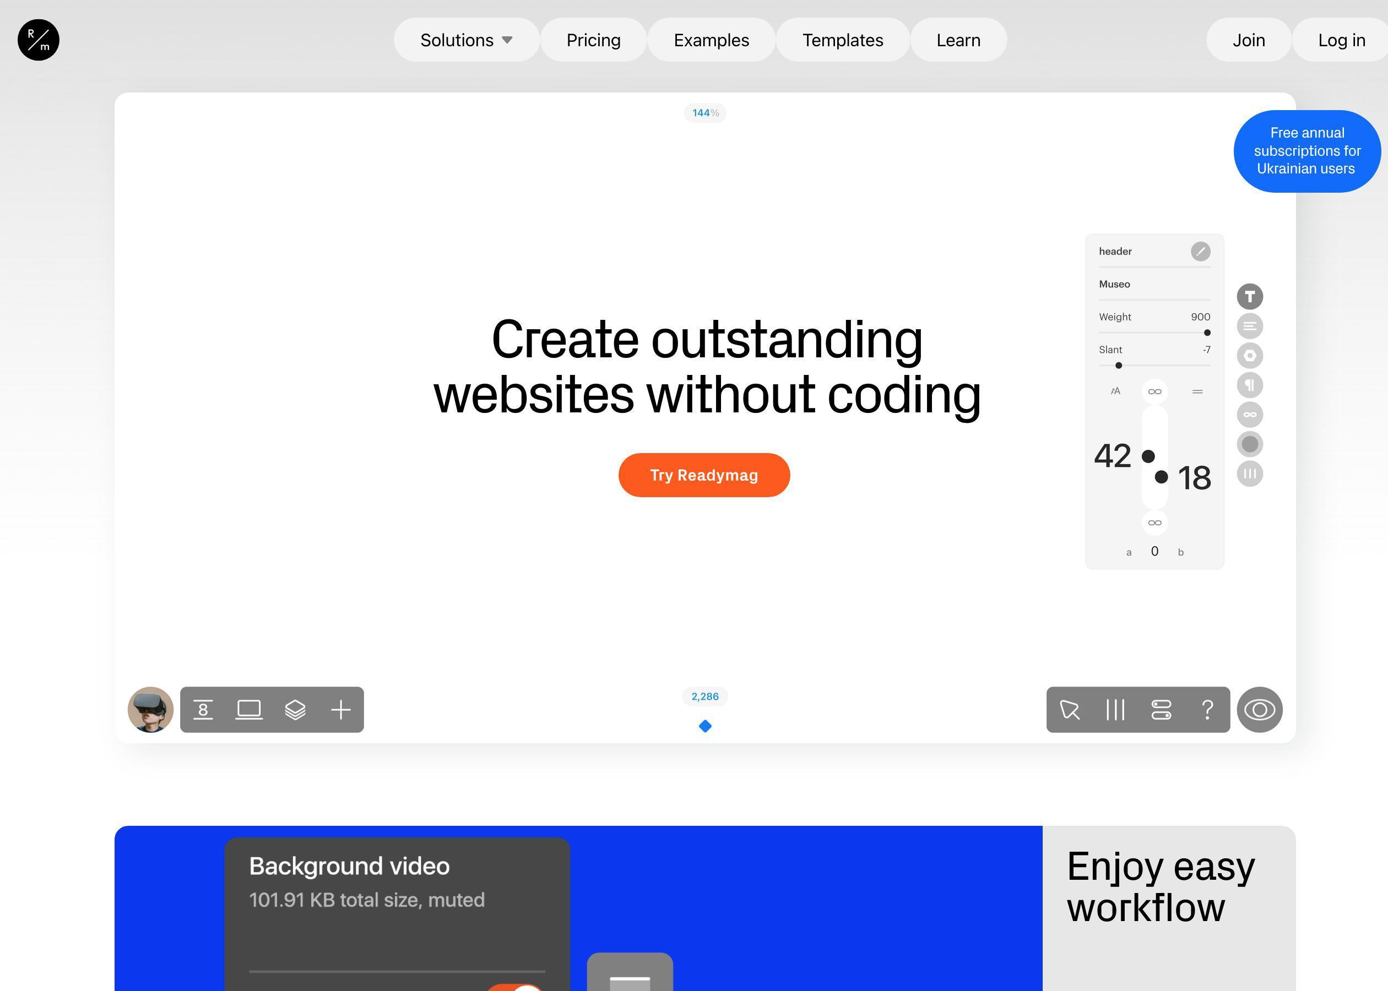1388x991 pixels.
Task: Click the Log in button
Action: tap(1342, 40)
